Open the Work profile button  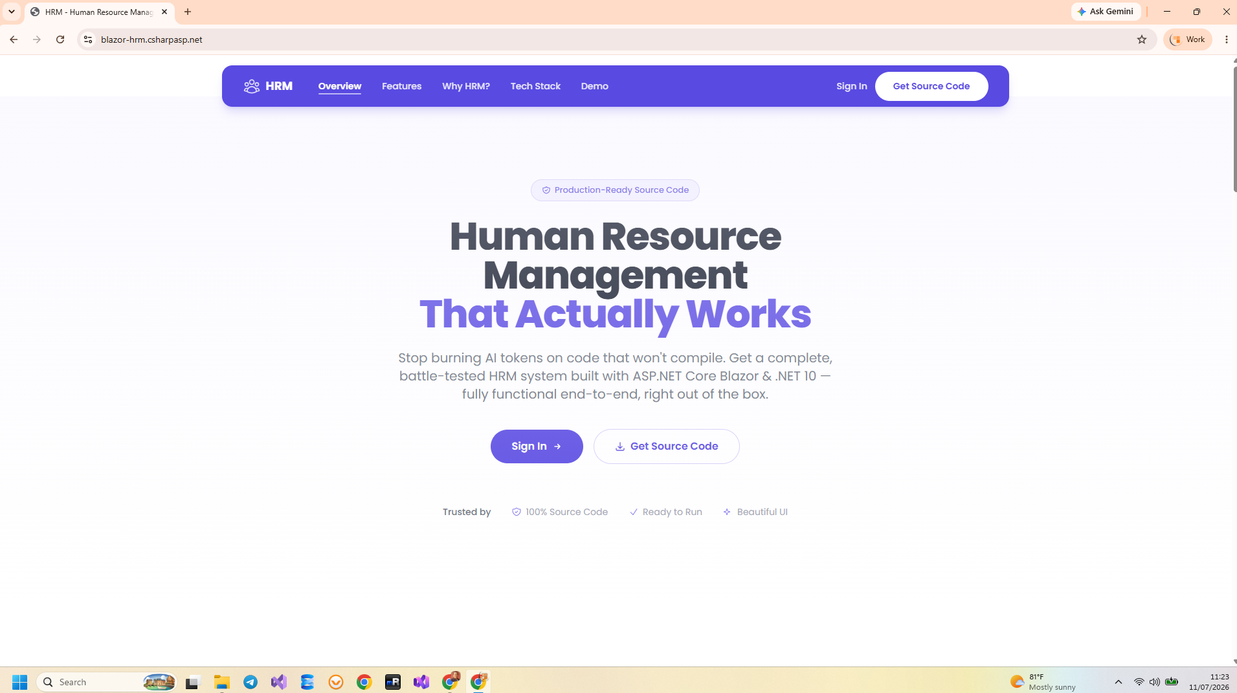(1188, 39)
